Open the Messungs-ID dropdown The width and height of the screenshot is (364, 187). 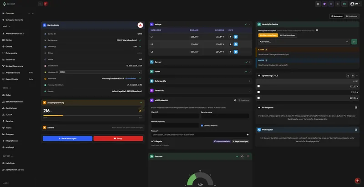[x=100, y=72]
